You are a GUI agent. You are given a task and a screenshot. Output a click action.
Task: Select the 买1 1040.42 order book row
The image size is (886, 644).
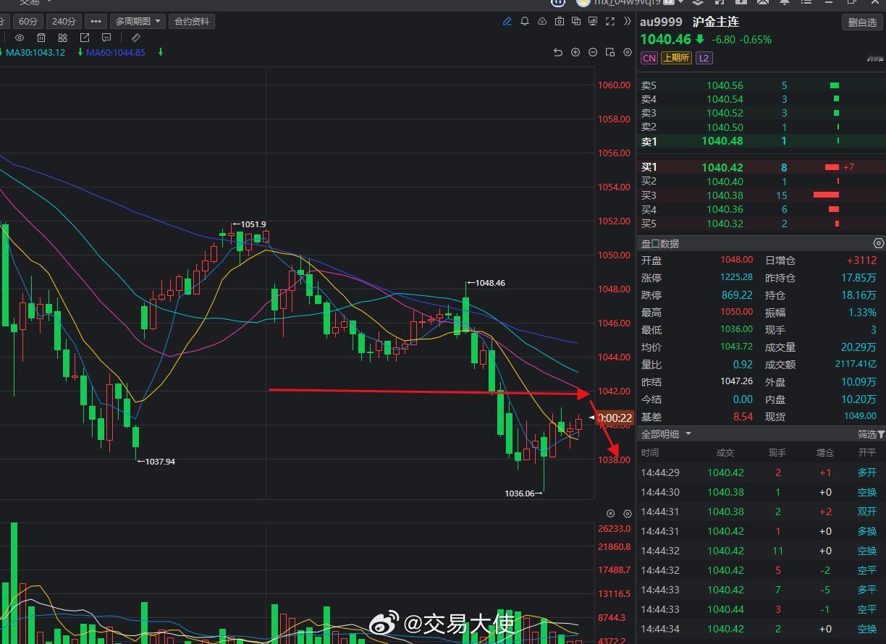coord(761,167)
